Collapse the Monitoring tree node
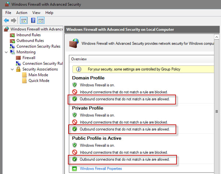 (x=6, y=52)
